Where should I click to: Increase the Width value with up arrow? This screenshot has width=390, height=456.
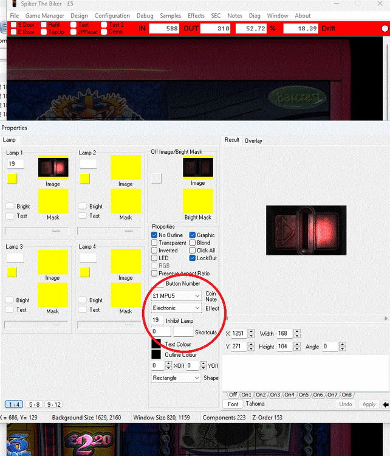click(296, 331)
